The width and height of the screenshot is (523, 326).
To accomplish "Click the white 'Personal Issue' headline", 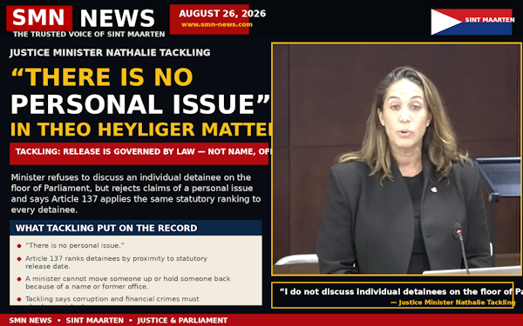I will (x=140, y=104).
